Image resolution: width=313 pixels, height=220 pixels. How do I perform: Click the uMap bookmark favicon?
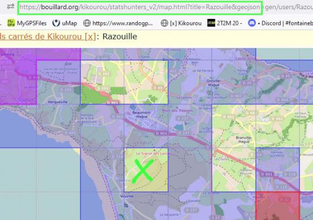tap(56, 23)
